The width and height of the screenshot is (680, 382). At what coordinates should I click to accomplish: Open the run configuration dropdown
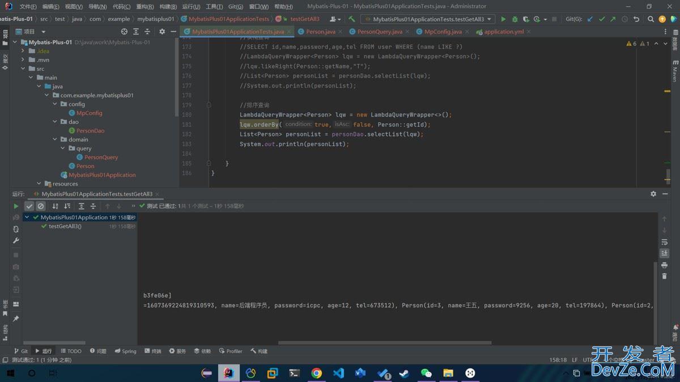point(428,19)
